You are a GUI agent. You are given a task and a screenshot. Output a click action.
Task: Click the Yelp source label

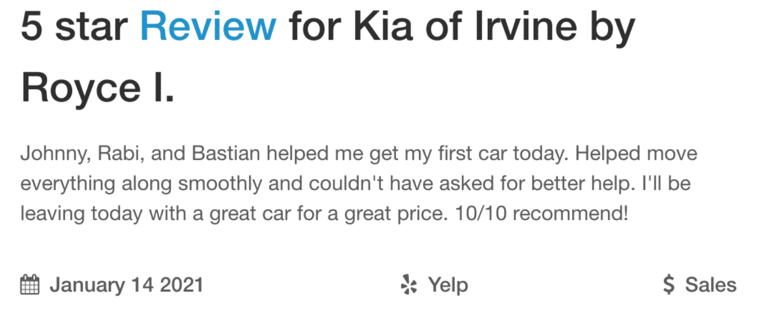[448, 285]
